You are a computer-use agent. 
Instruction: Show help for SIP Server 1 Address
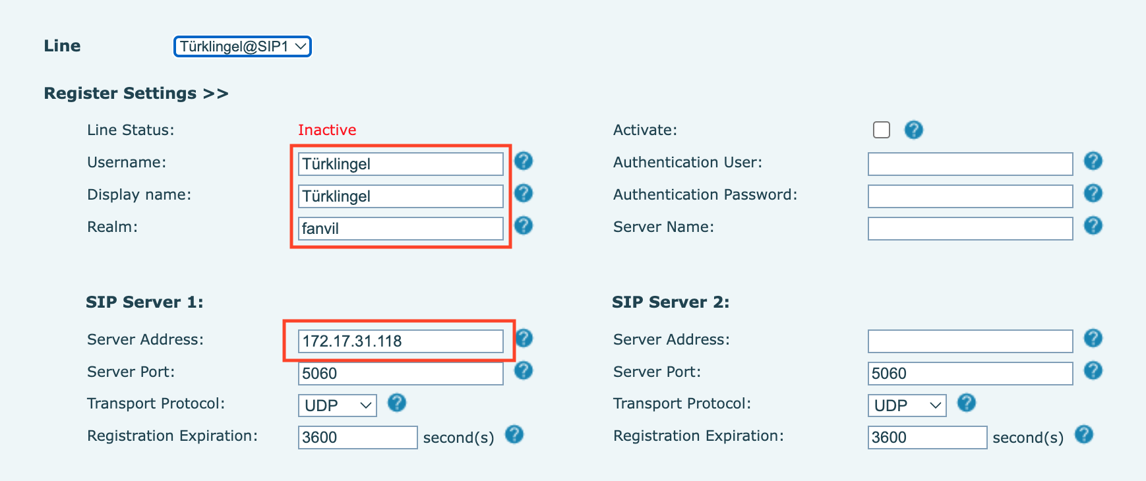(524, 339)
